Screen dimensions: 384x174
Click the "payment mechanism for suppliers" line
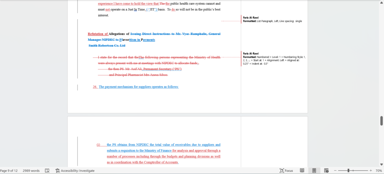139,87
